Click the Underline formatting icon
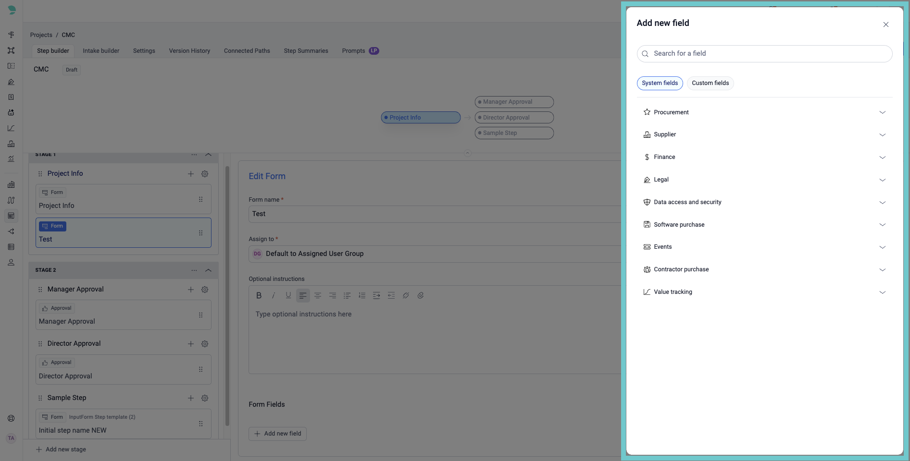The height and width of the screenshot is (461, 910). [288, 295]
